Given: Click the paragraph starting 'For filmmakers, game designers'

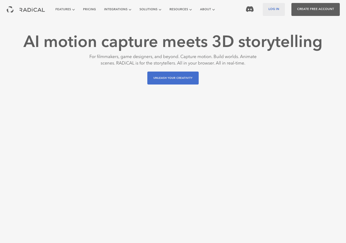Looking at the screenshot, I should coord(173,60).
